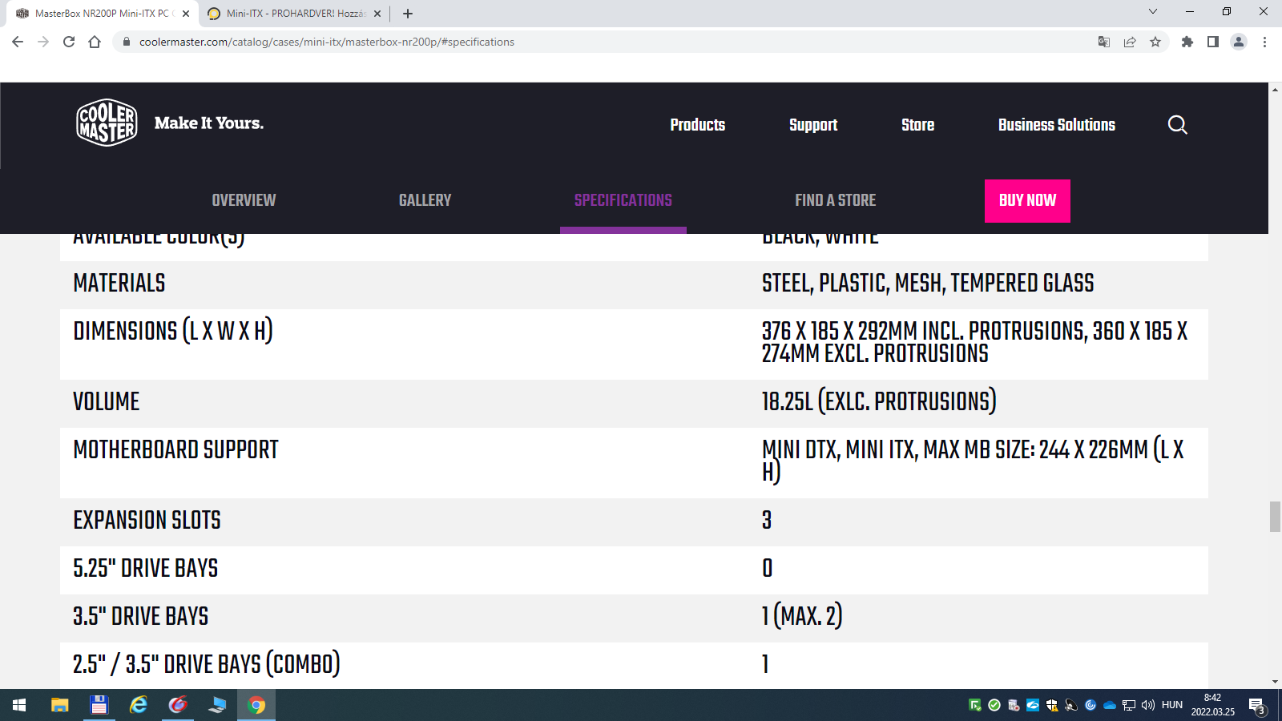Open a new browser tab
This screenshot has width=1282, height=721.
coord(408,14)
